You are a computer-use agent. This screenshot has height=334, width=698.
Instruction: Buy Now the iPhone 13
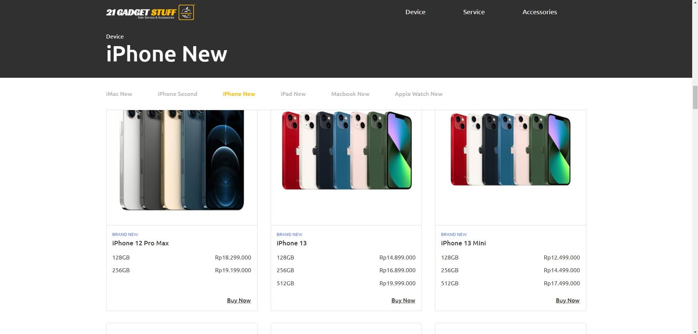[x=403, y=301]
